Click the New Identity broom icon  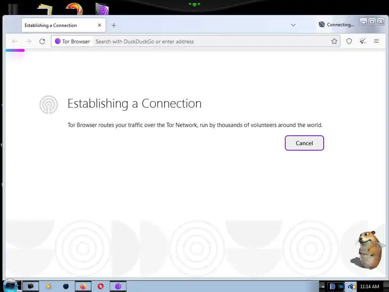[363, 41]
